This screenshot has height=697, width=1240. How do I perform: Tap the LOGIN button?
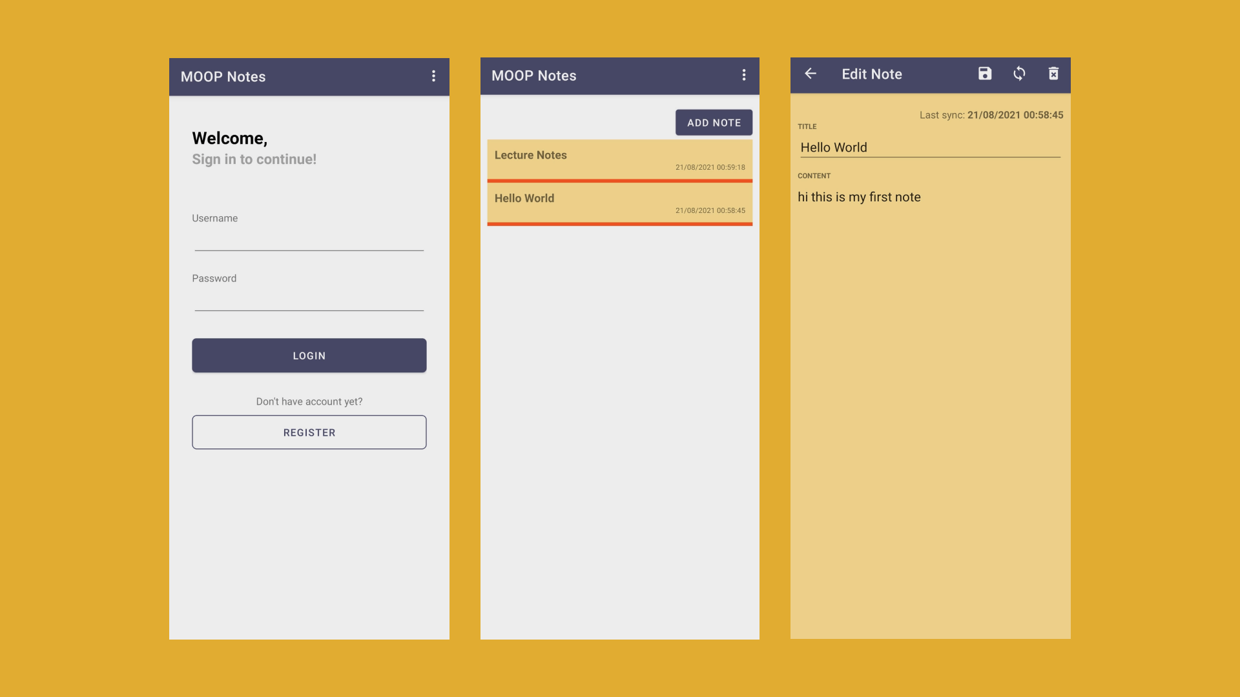(x=309, y=356)
